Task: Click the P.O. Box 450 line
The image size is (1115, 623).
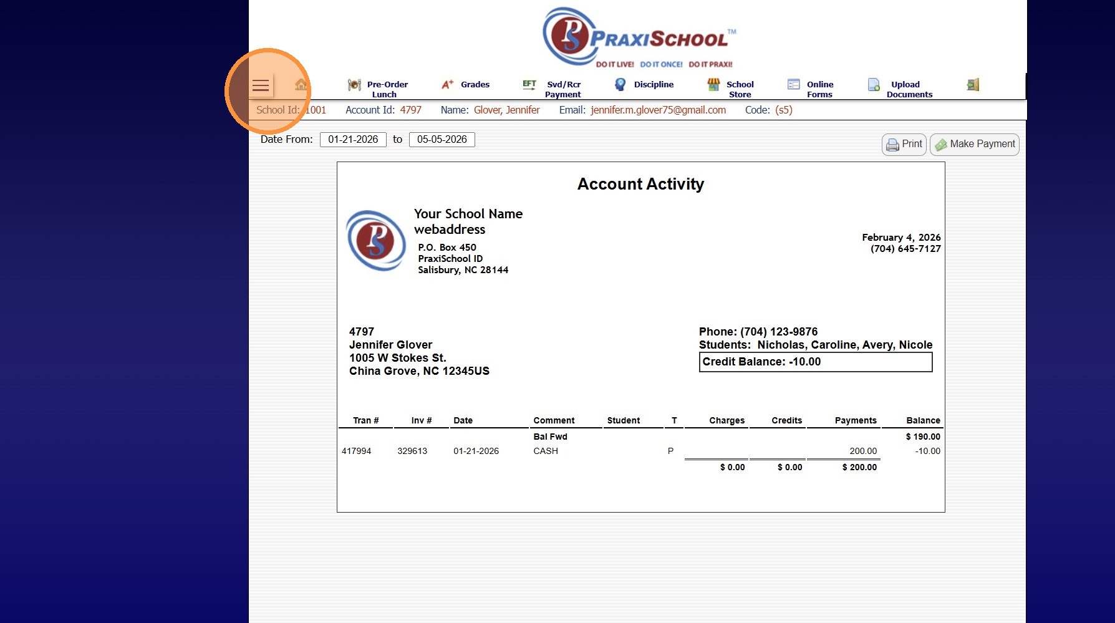Action: [x=447, y=248]
